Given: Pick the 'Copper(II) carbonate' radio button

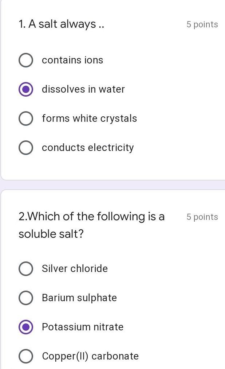Looking at the screenshot, I should click(x=25, y=356).
